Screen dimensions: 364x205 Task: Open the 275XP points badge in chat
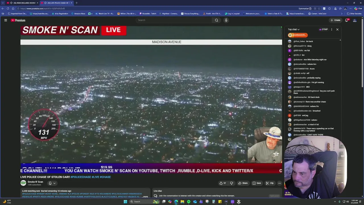click(323, 29)
